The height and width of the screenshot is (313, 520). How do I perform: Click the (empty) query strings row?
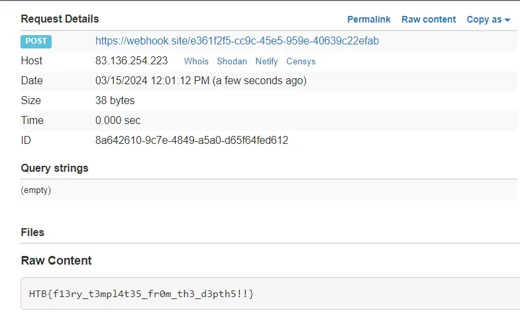click(x=36, y=190)
